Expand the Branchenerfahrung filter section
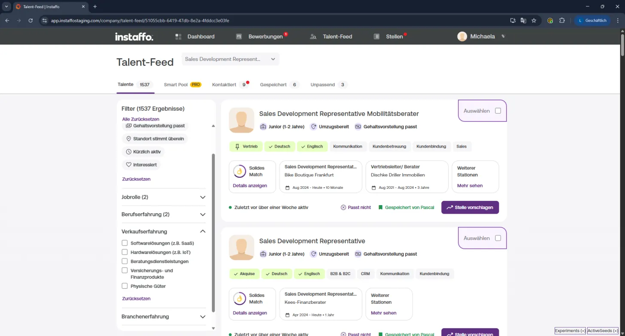The width and height of the screenshot is (625, 336). [164, 317]
